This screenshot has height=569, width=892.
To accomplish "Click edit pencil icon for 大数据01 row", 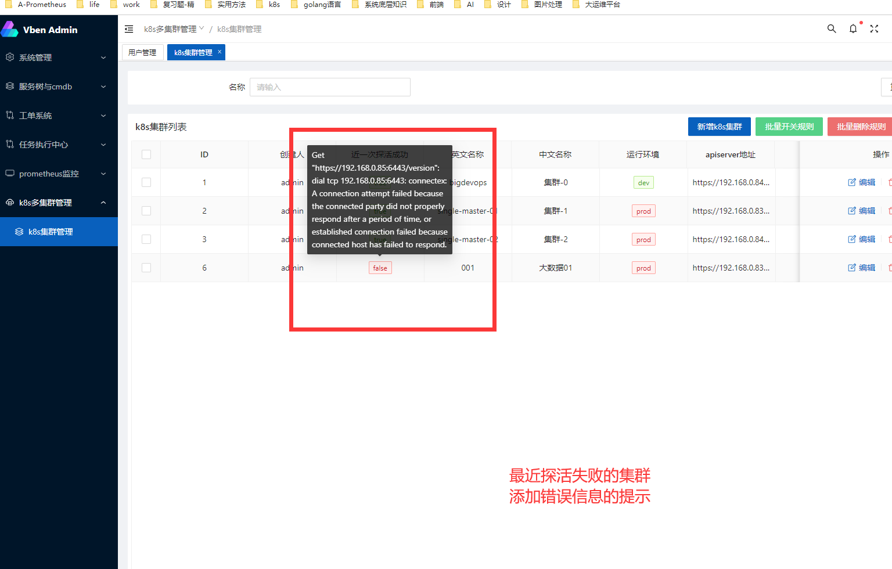I will (852, 268).
